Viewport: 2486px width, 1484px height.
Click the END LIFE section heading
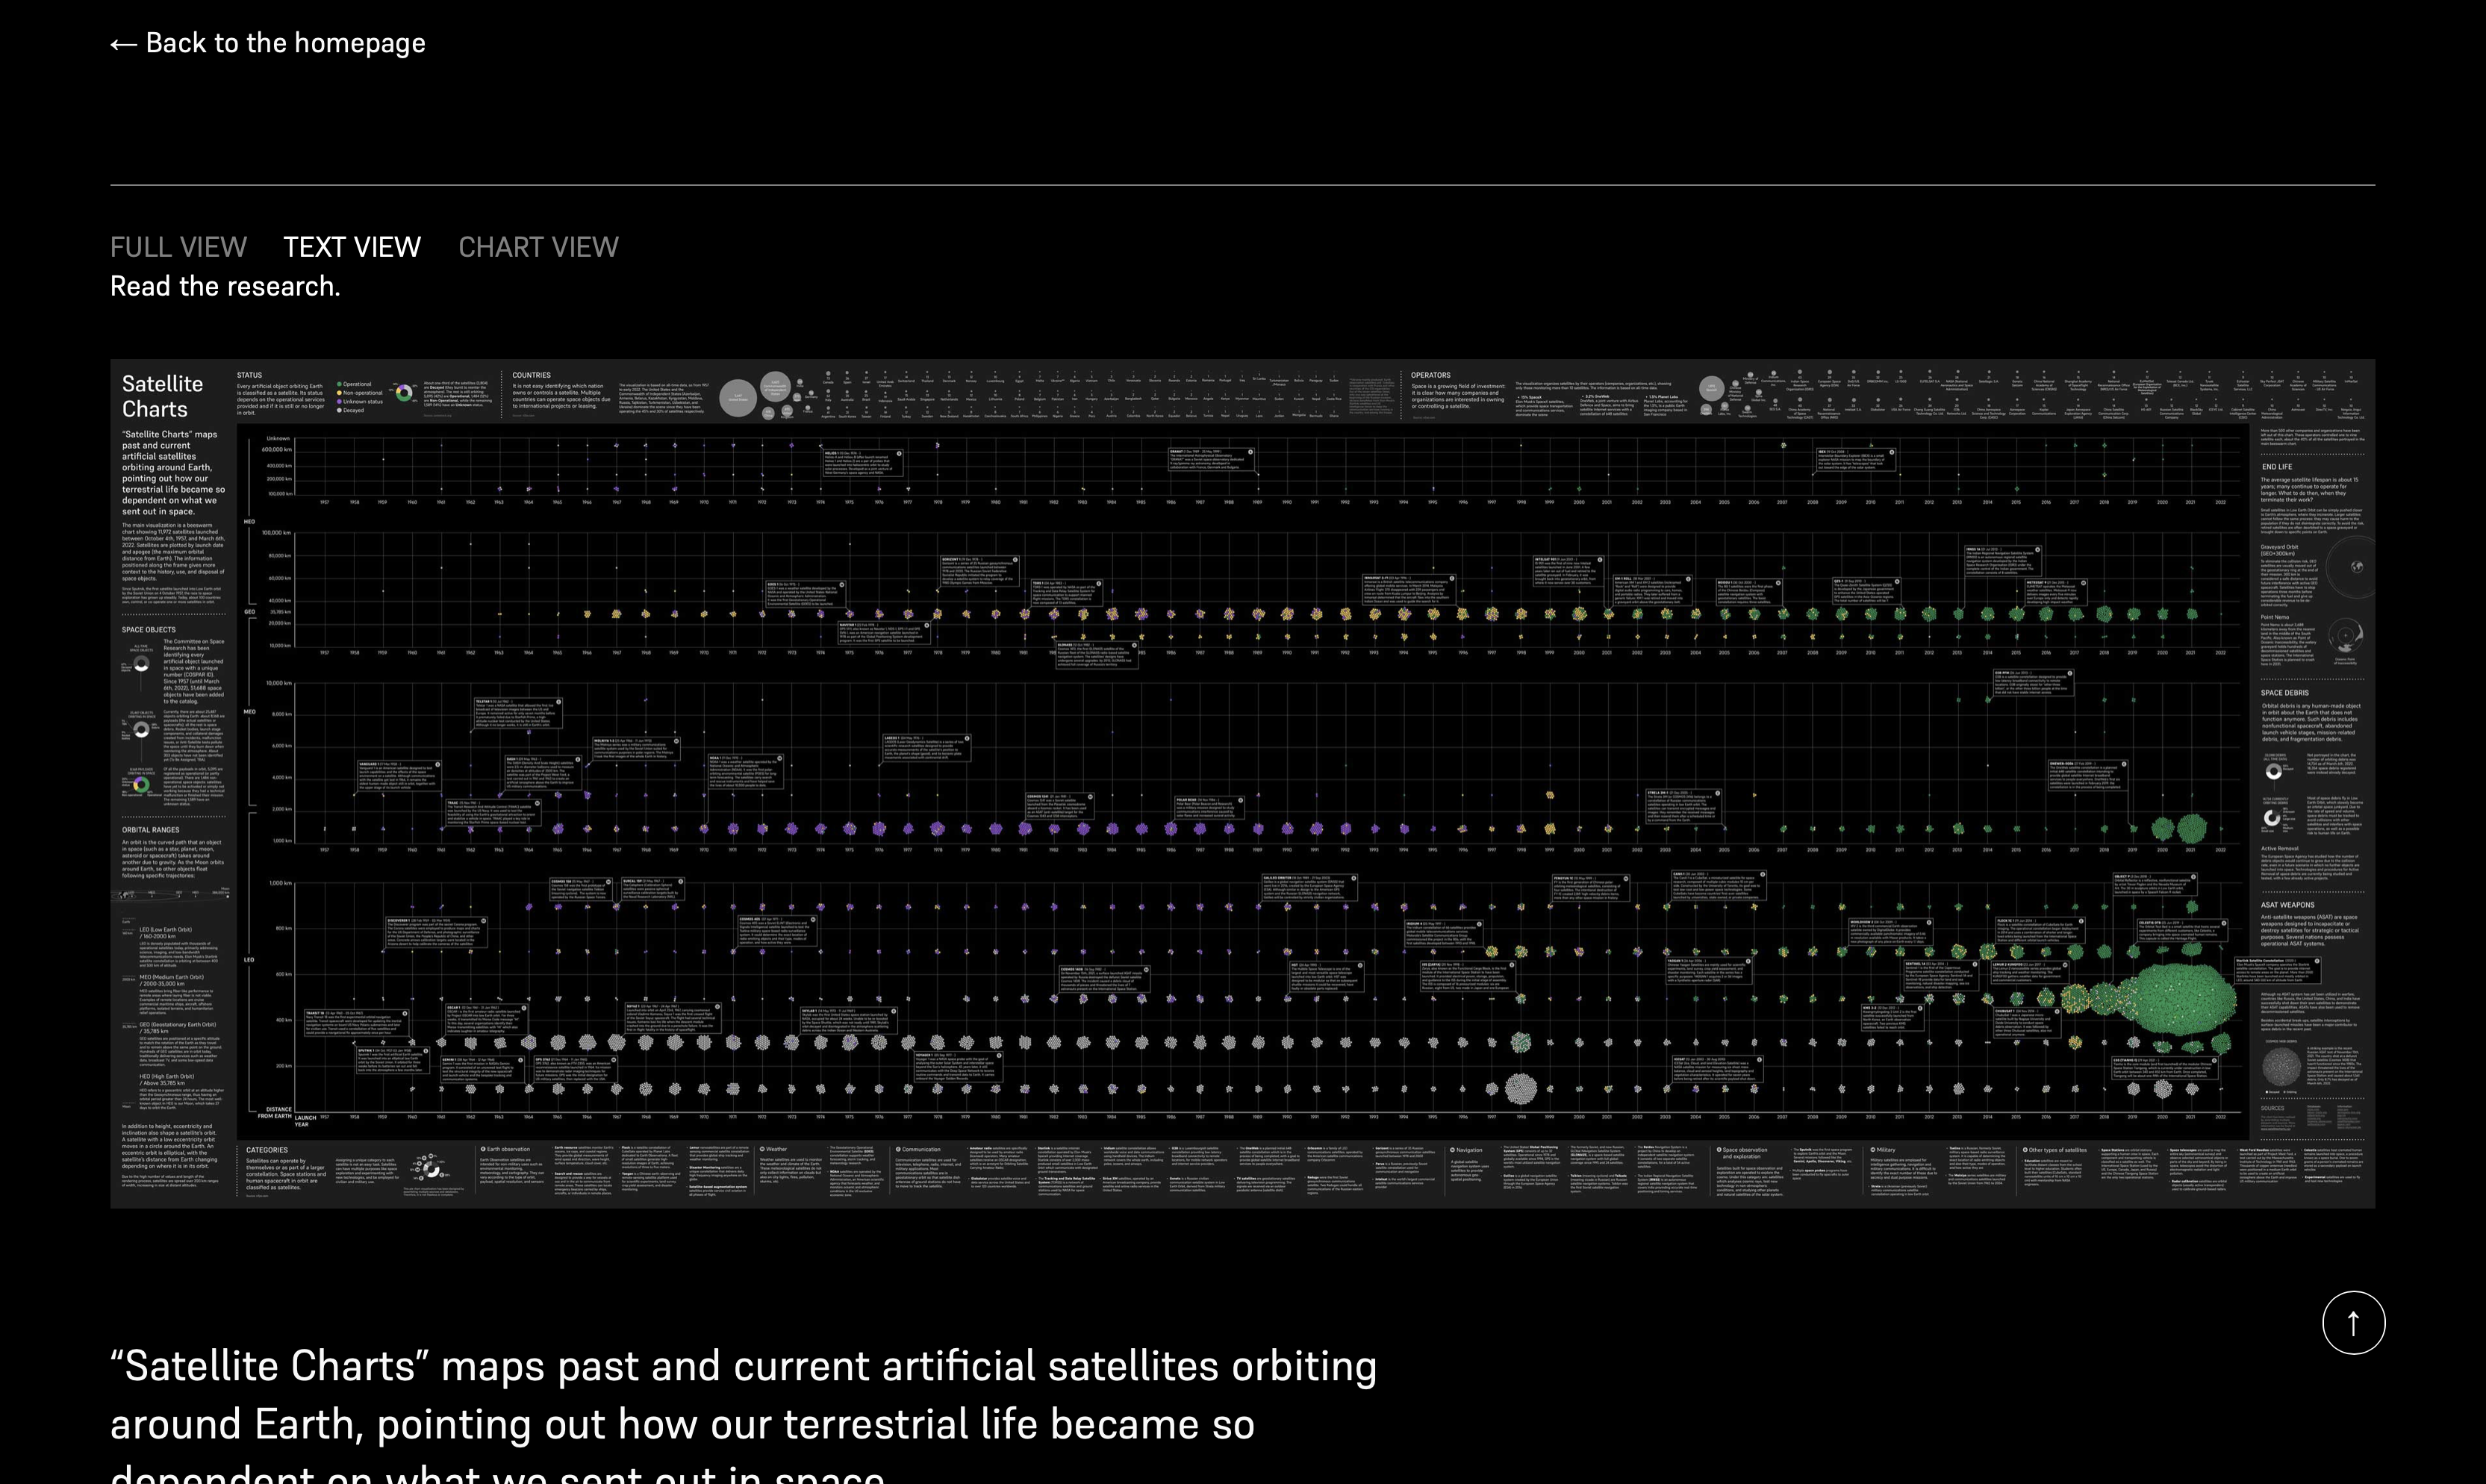click(x=2277, y=467)
